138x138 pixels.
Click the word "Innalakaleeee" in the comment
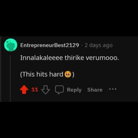coord(41,58)
